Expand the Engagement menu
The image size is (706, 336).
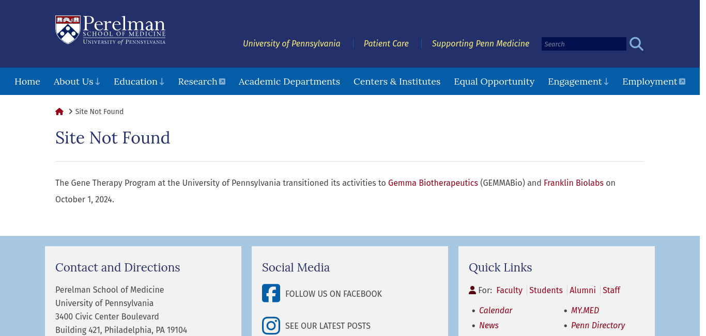point(578,82)
